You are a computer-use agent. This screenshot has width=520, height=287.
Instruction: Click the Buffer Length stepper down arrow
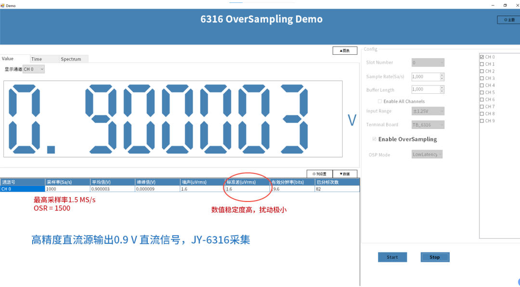442,91
